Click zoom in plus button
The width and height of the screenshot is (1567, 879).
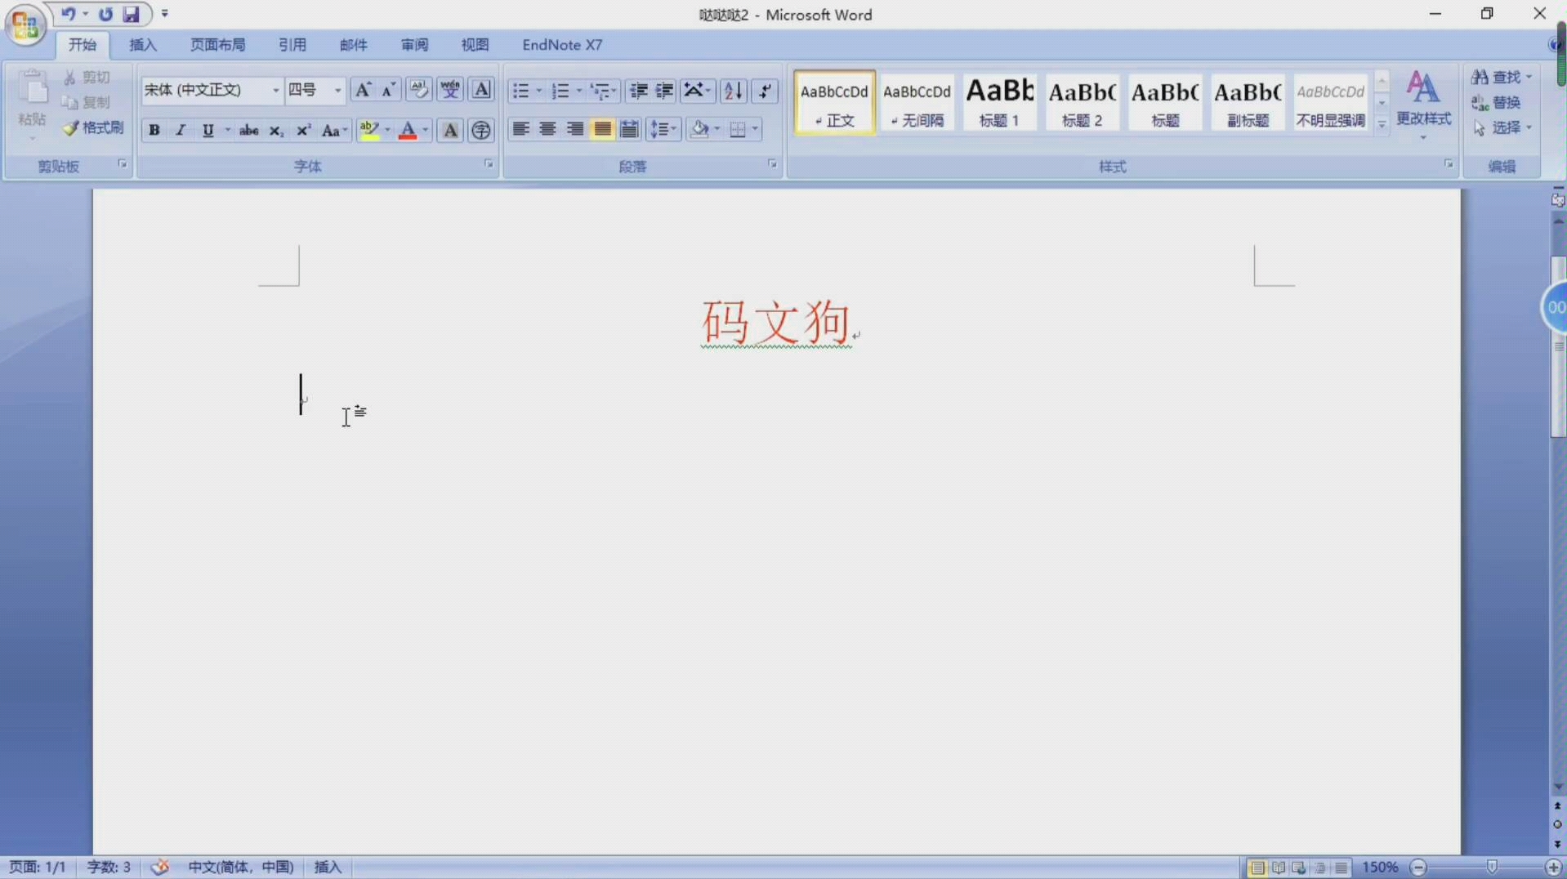tap(1553, 867)
